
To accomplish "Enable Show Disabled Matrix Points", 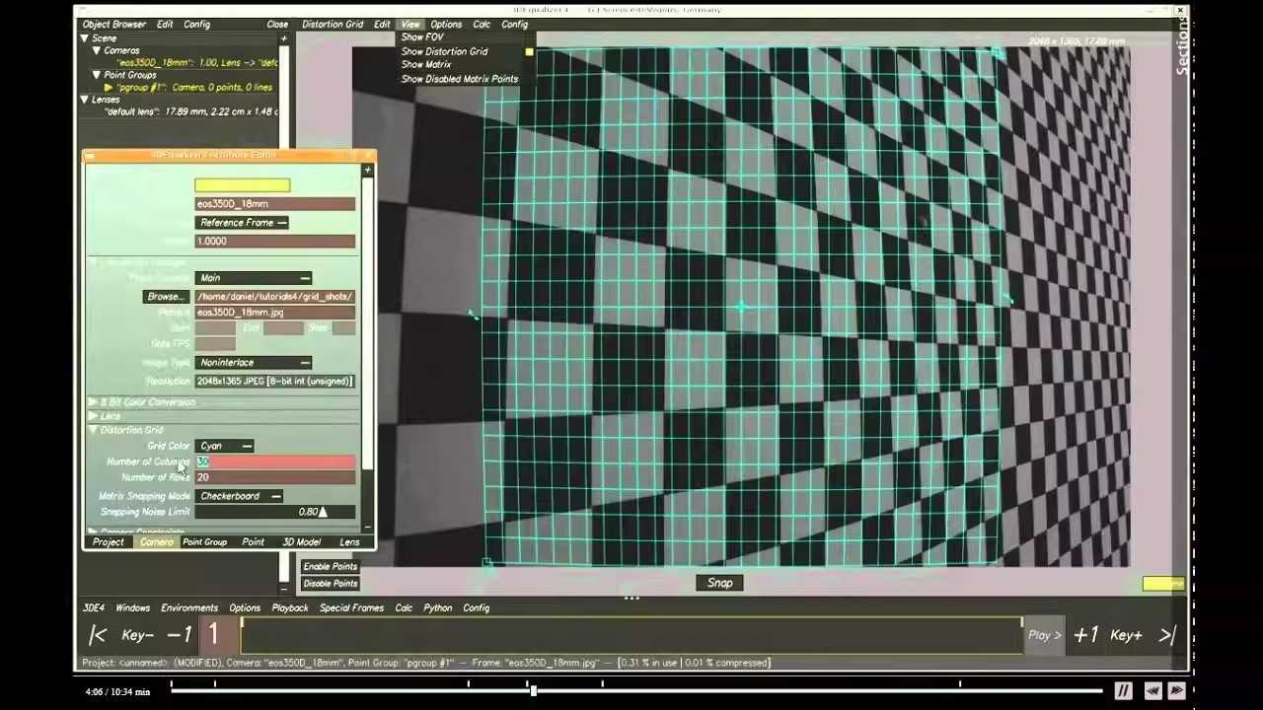I will click(459, 79).
